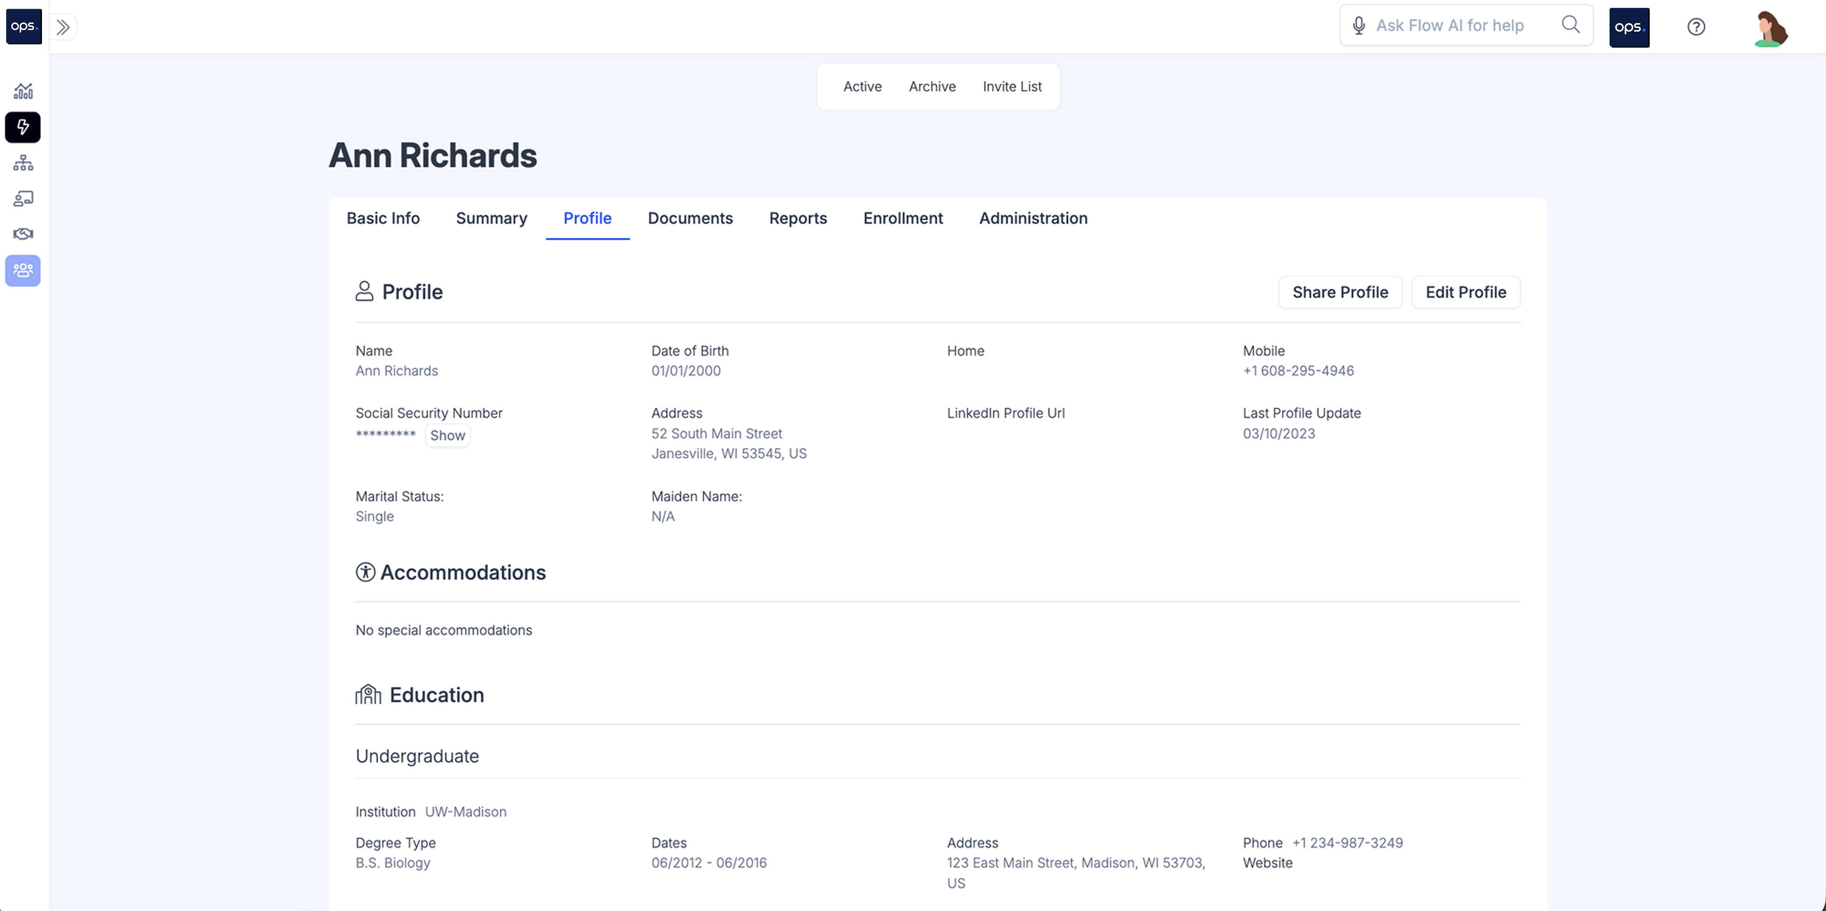
Task: Click the Edit Profile button
Action: tap(1465, 292)
